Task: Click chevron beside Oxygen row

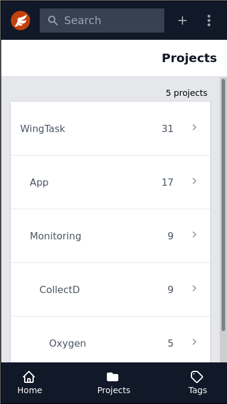Action: click(194, 342)
